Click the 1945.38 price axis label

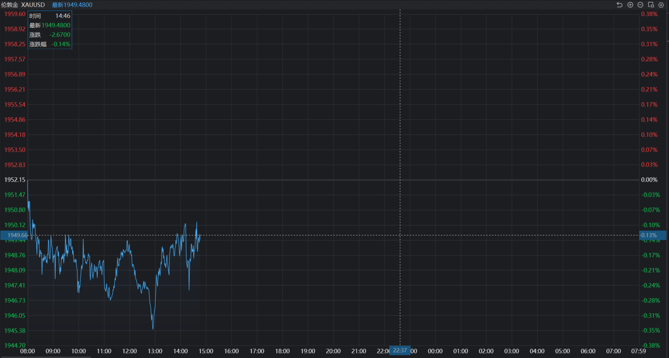click(15, 331)
